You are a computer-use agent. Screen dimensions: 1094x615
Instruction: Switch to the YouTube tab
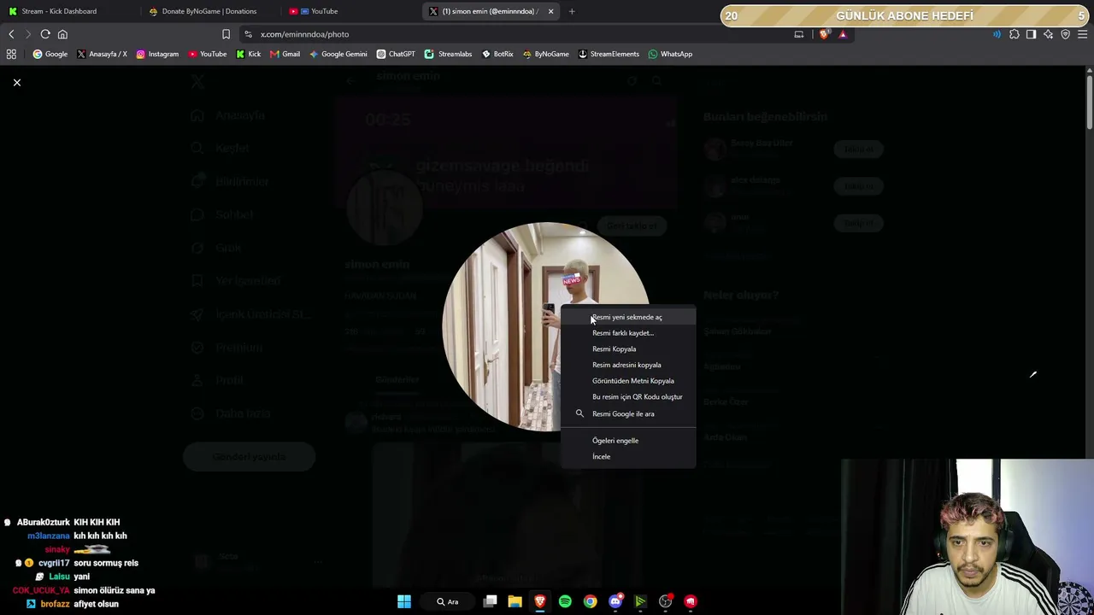coord(350,11)
